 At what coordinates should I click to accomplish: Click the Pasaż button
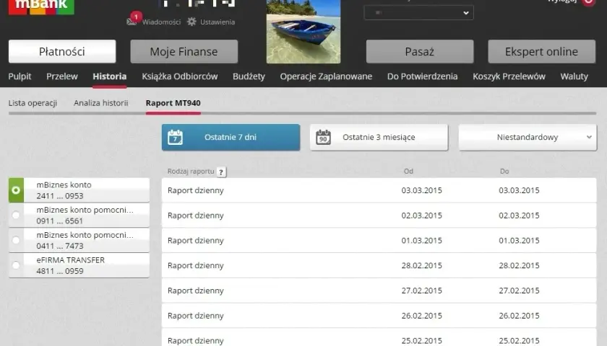click(420, 51)
